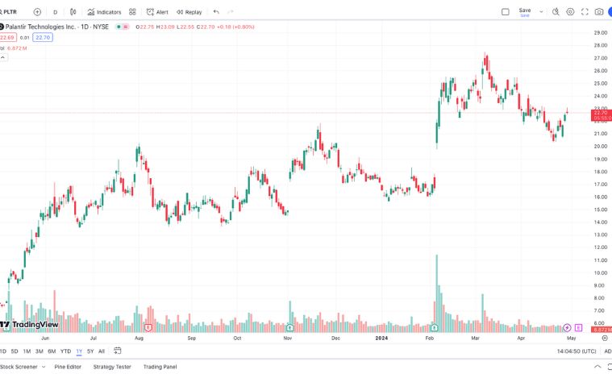Create a new Alert
Screen dimensions: 612x378
point(157,12)
